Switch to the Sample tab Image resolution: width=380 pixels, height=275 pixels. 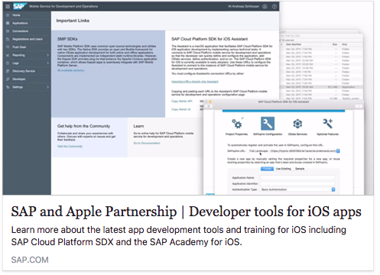pos(300,169)
